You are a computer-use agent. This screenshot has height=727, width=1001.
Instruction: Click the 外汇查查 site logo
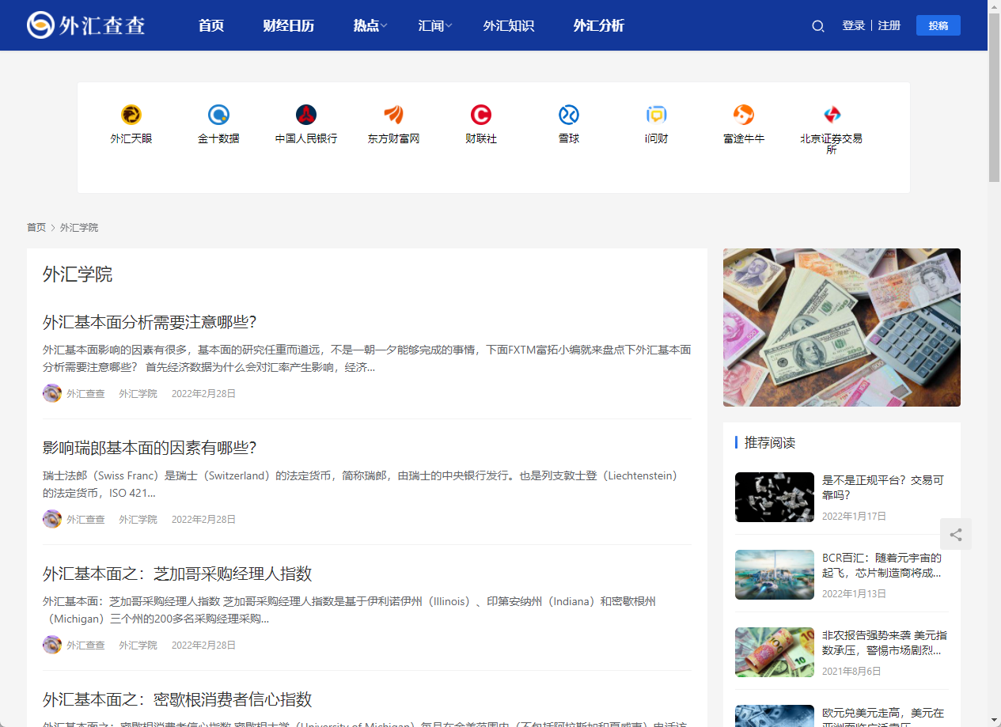tap(85, 25)
